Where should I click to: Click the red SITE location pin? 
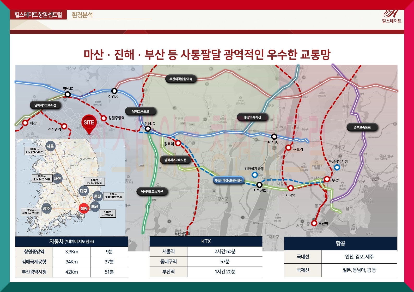(x=89, y=124)
